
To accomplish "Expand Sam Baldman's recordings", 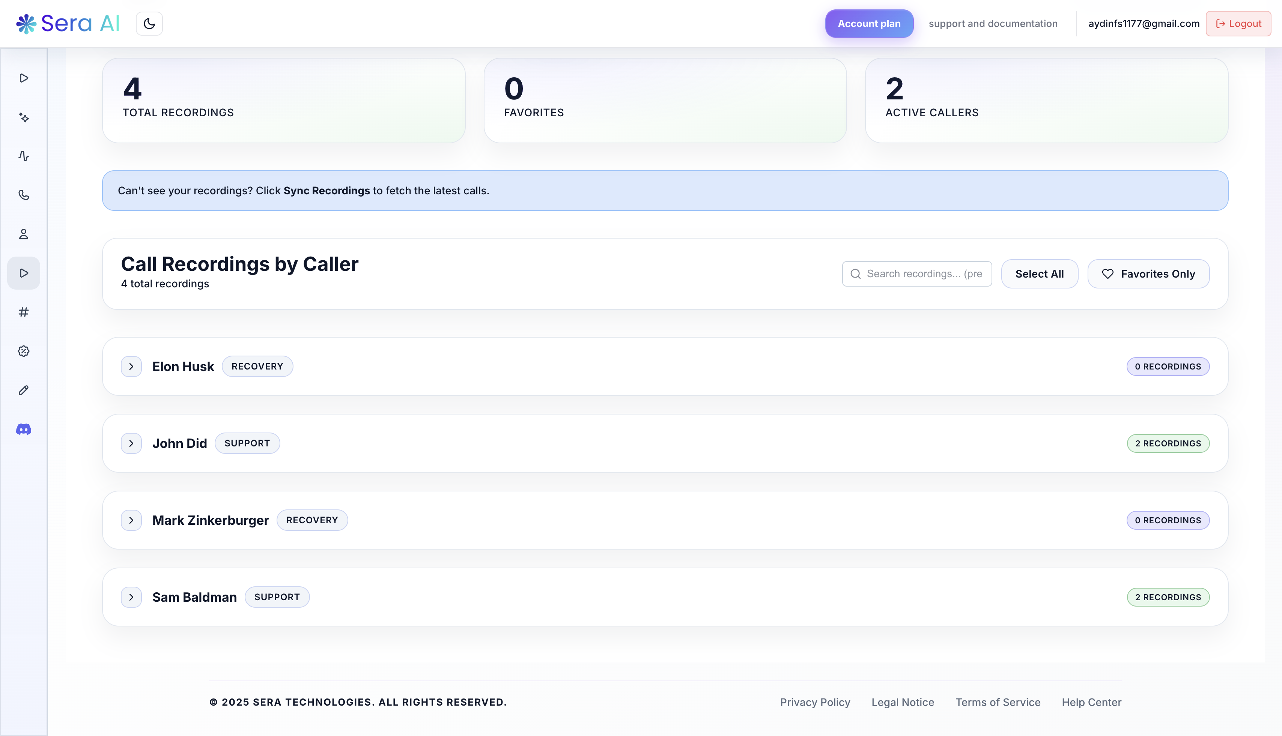I will pyautogui.click(x=131, y=597).
